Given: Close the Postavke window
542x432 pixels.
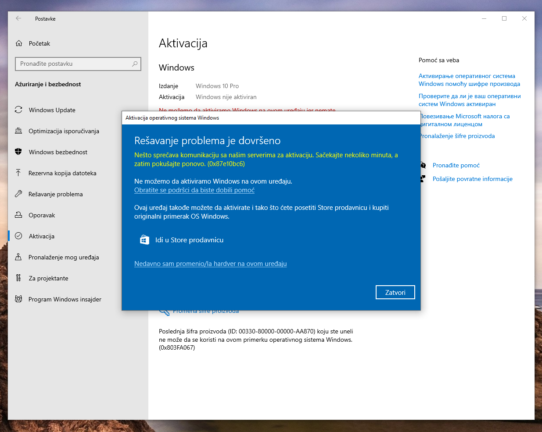Looking at the screenshot, I should 524,18.
